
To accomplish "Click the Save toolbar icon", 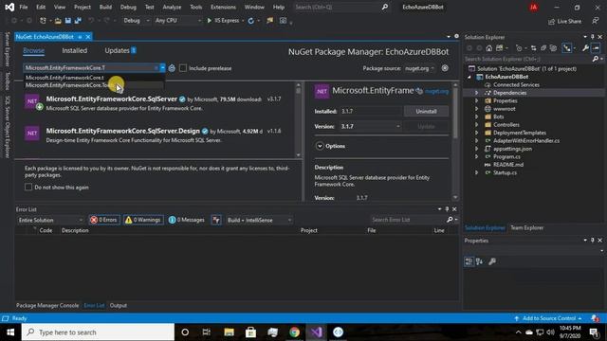I will [x=68, y=21].
